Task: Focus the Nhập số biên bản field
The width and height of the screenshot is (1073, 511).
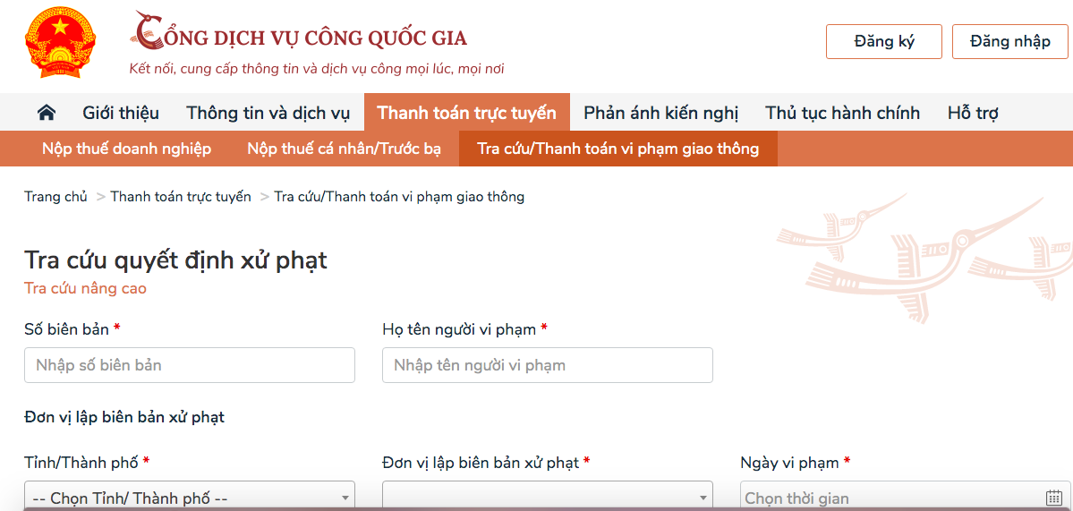Action: 190,365
